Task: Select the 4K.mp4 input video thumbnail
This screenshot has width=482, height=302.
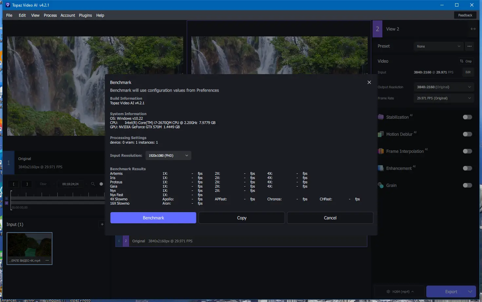Action: [x=29, y=248]
